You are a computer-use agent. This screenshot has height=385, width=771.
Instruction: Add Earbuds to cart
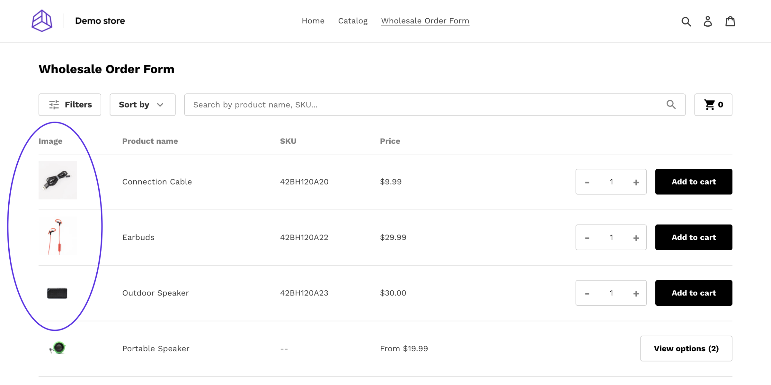[x=694, y=237]
